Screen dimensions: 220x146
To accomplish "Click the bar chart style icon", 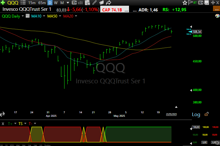I will click(x=80, y=3).
